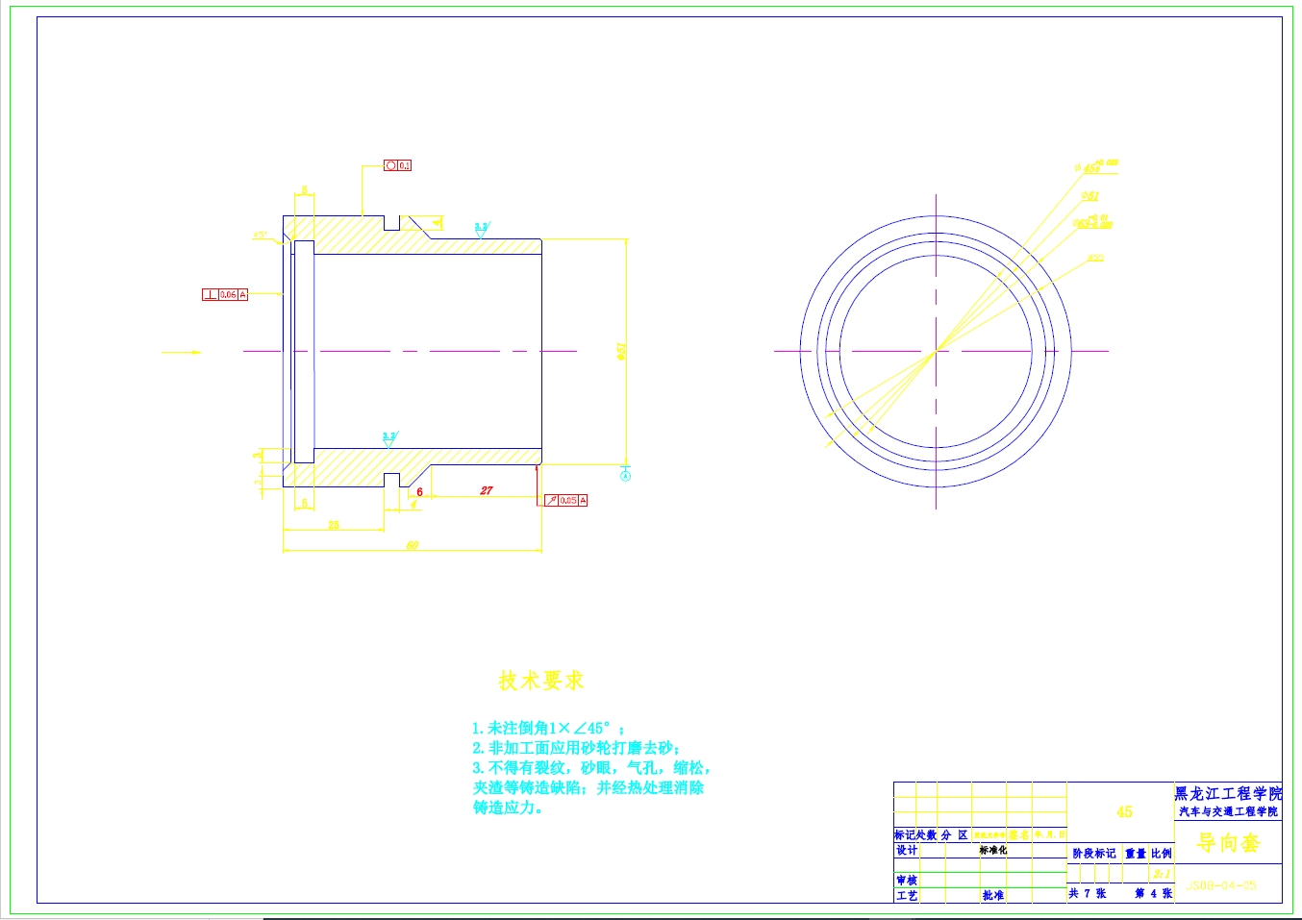
Task: Click drawing number 'JS08-04-05'
Action: point(1221,885)
